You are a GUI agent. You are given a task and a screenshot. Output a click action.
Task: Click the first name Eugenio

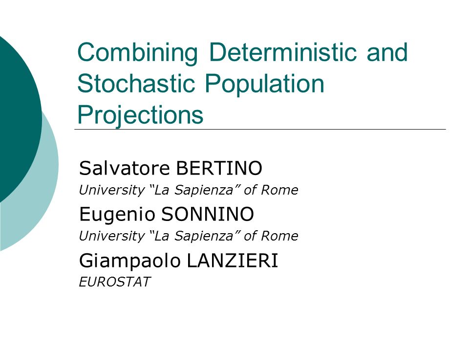coord(117,215)
